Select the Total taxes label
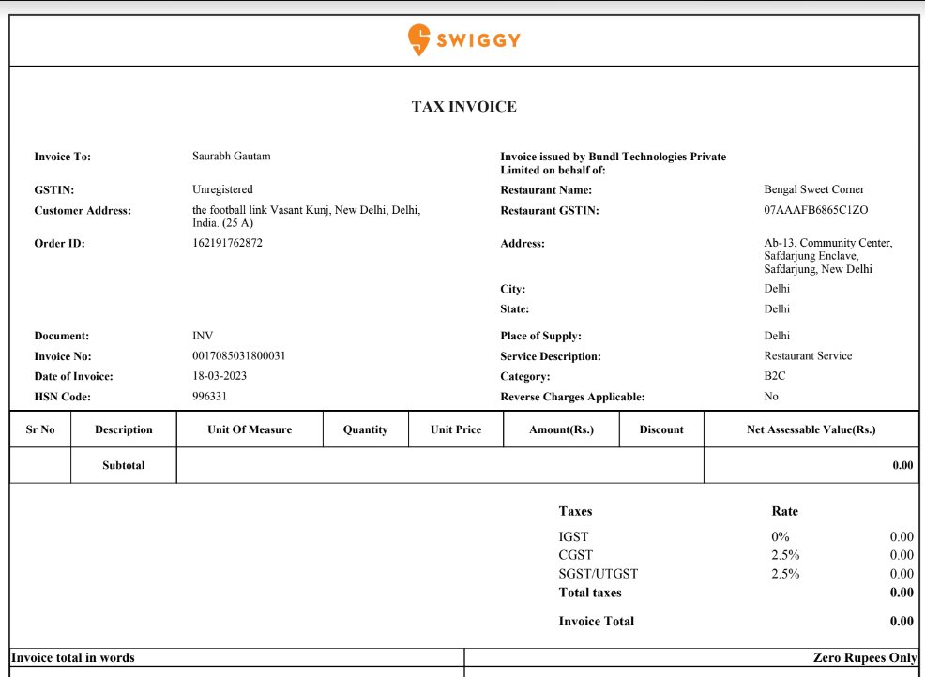This screenshot has height=677, width=925. (x=590, y=593)
